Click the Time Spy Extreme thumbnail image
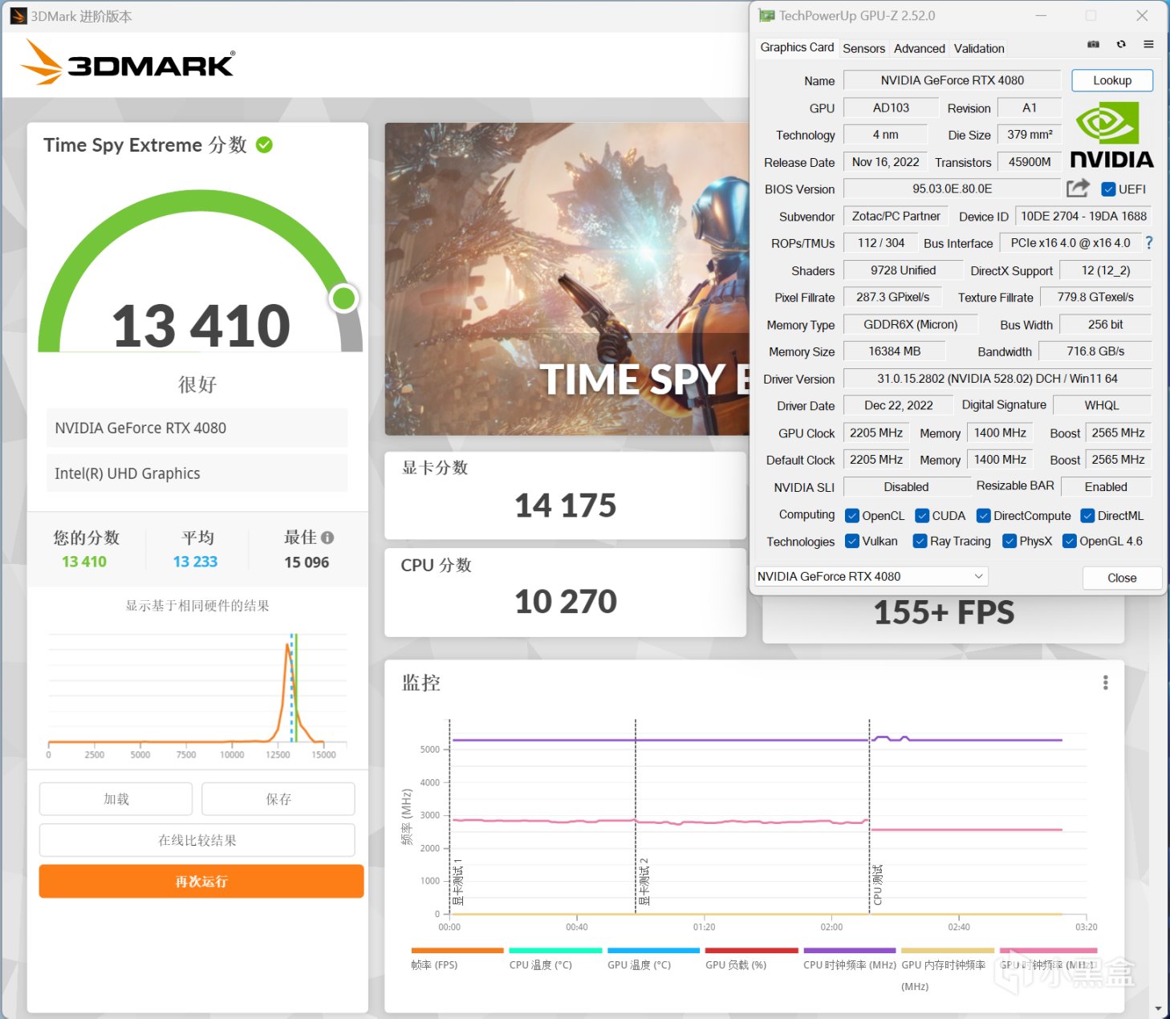 coord(567,279)
